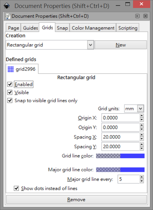
Task: Maximize the Document Properties window
Action: pos(127,4)
